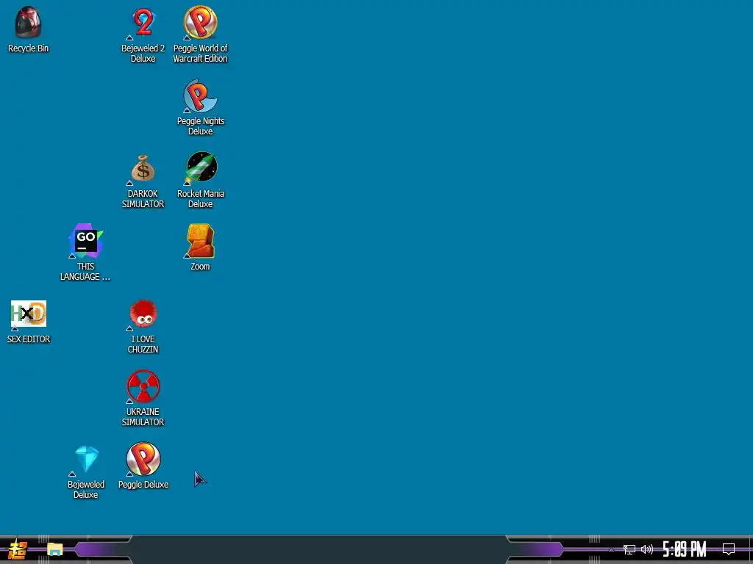
Task: Open the notification center icon
Action: click(729, 549)
